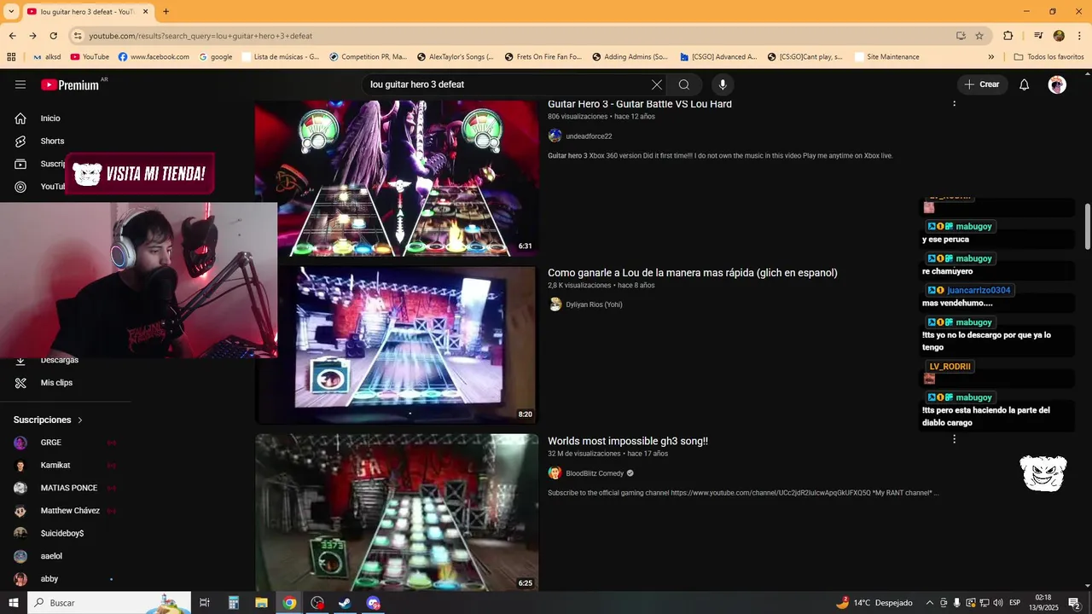1092x614 pixels.
Task: Open Mis clips in the sidebar
Action: click(x=56, y=383)
